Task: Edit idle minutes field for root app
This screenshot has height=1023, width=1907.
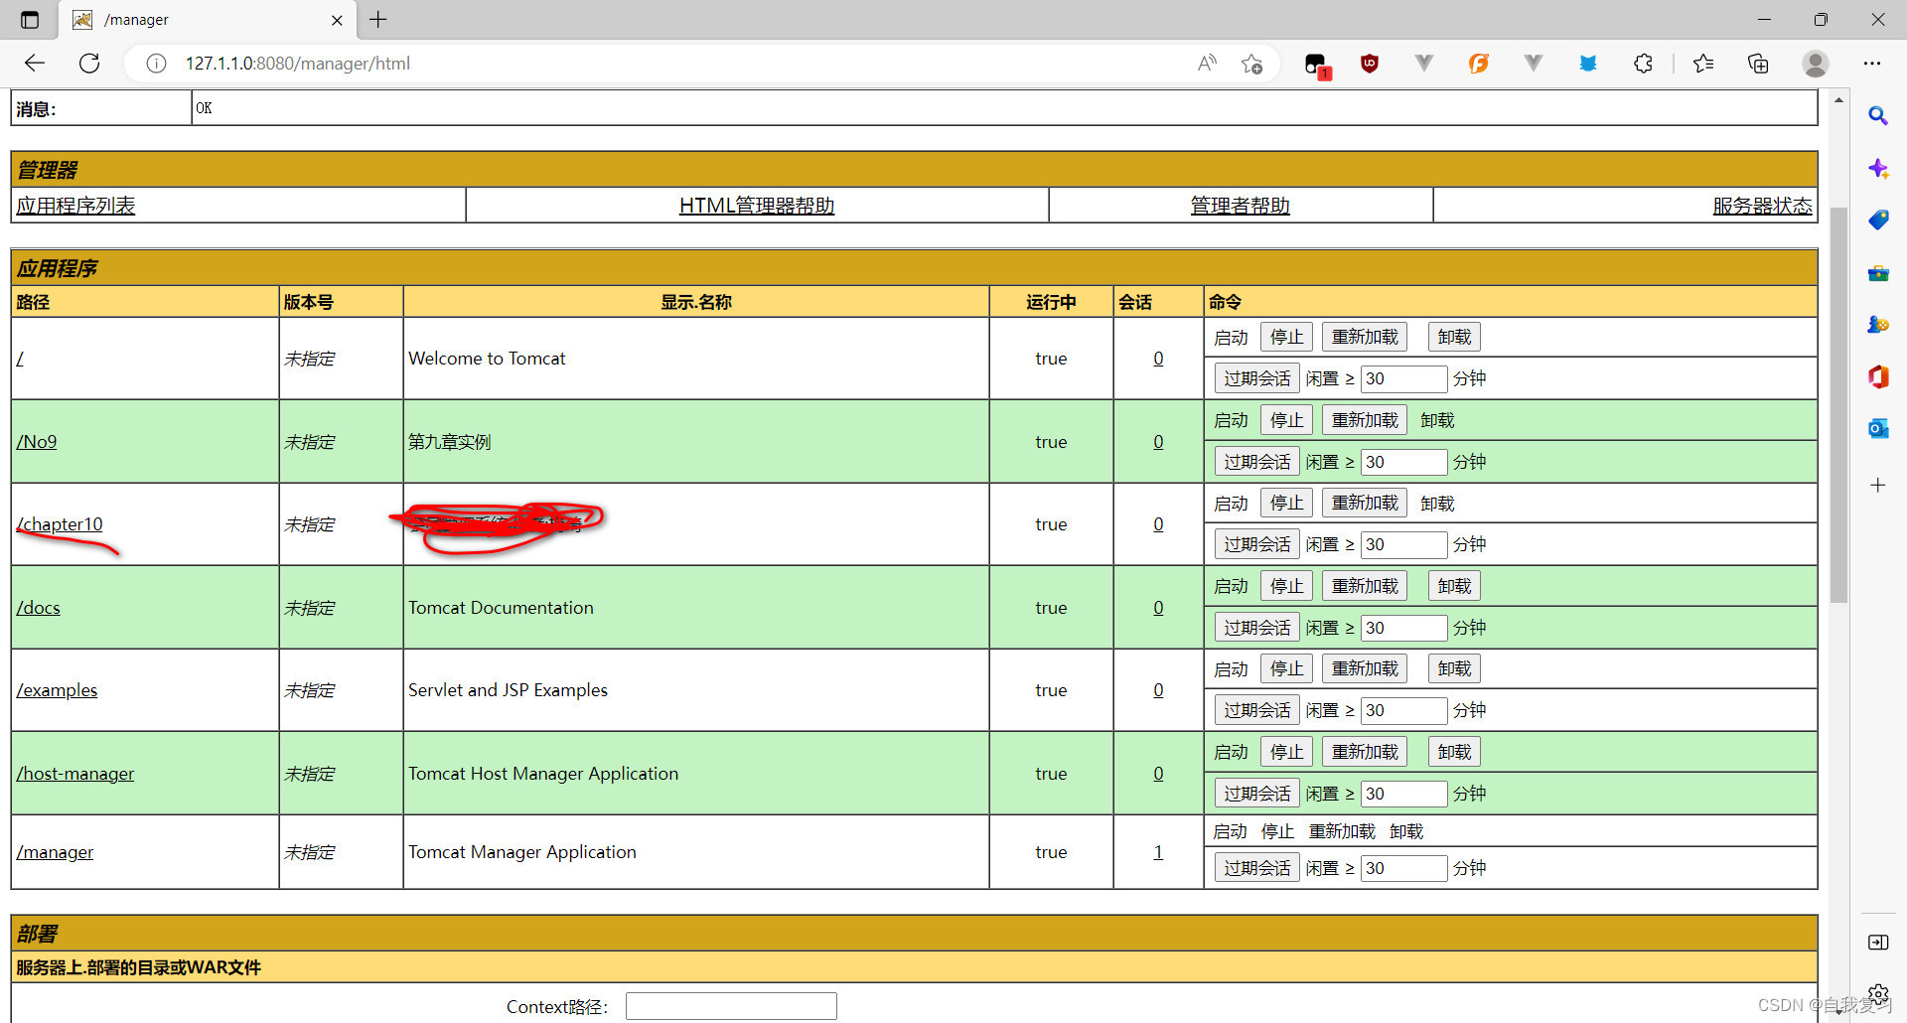Action: [1403, 379]
